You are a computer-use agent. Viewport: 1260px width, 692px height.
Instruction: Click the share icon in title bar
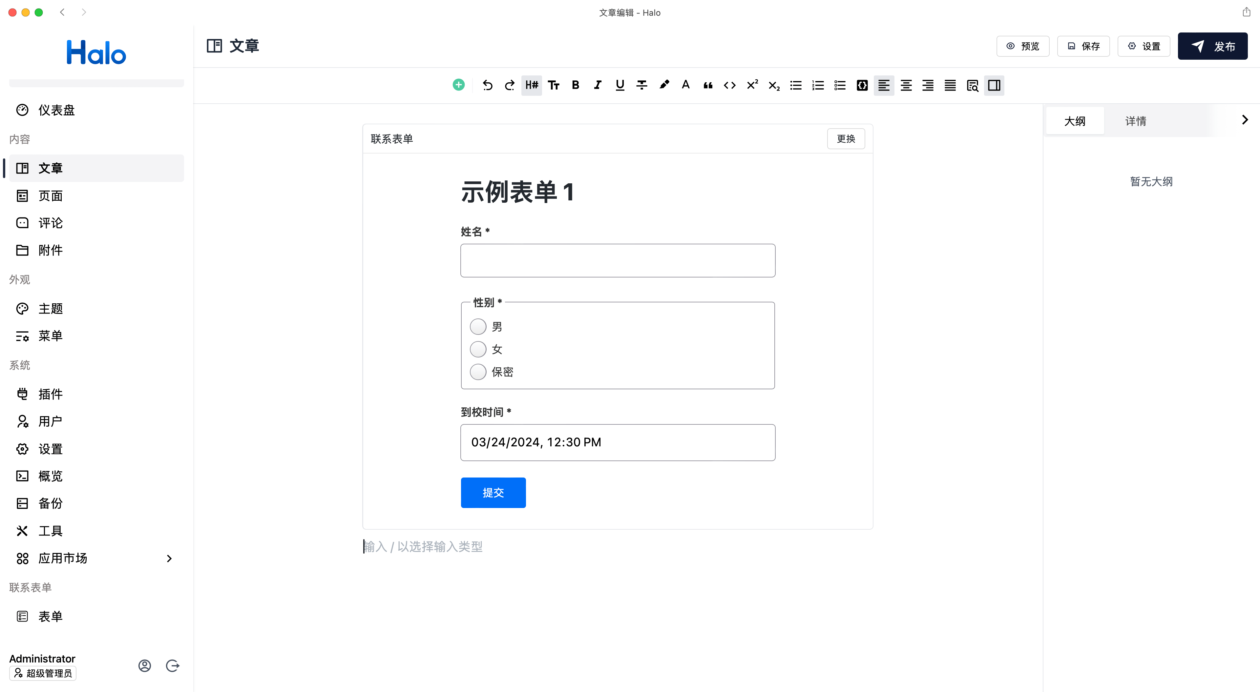point(1246,12)
